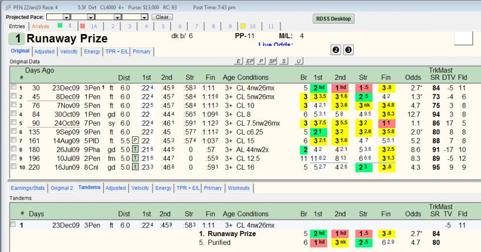Image resolution: width=481 pixels, height=252 pixels.
Task: Open the upper TPR + E/L tab
Action: pos(117,51)
